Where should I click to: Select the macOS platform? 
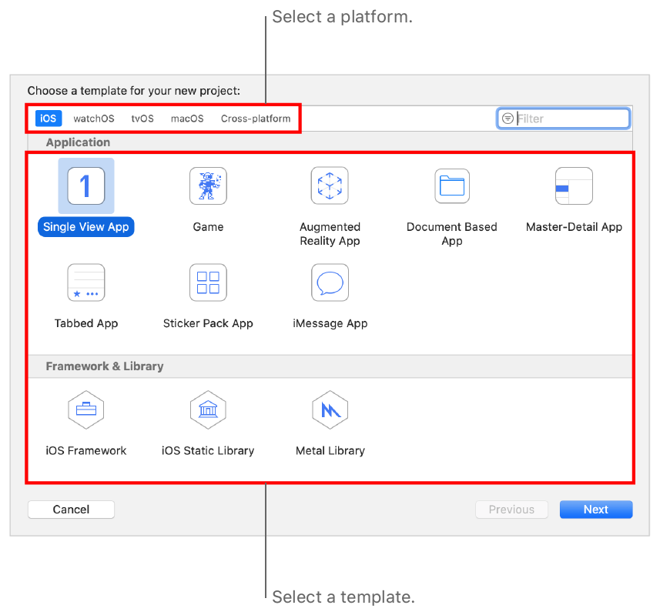pyautogui.click(x=186, y=118)
